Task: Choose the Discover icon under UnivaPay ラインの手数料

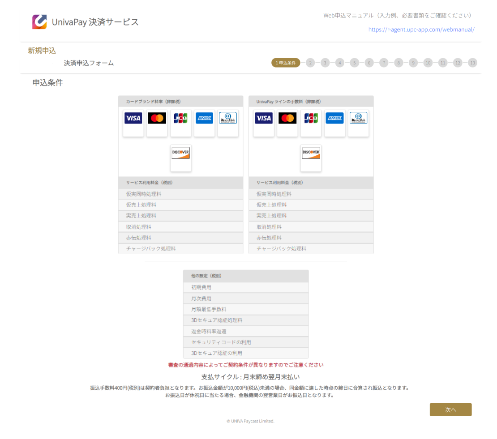Action: [x=311, y=153]
